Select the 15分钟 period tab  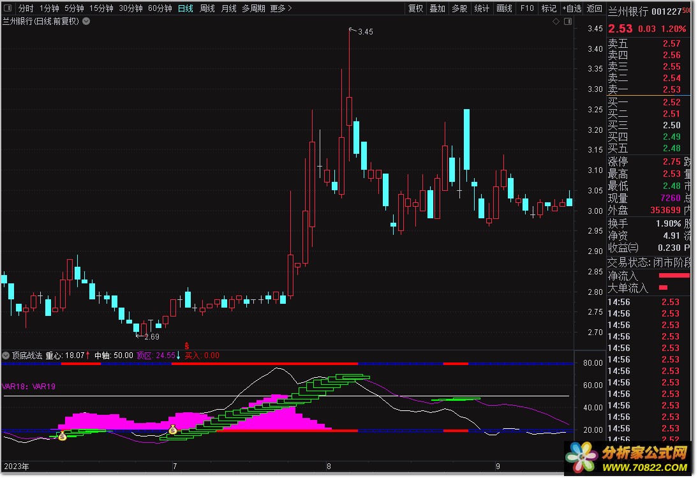point(101,8)
